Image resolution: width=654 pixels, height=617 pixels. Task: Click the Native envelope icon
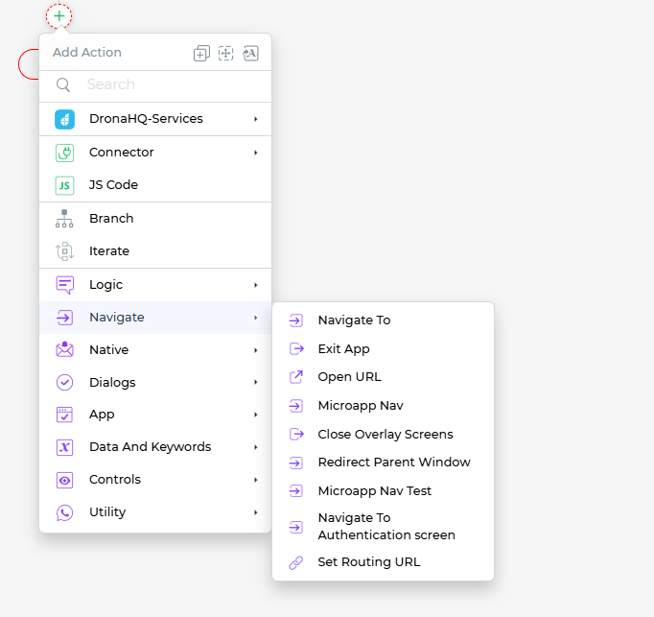pos(64,349)
